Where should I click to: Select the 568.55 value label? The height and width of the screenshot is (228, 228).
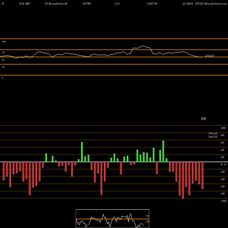tap(212, 137)
